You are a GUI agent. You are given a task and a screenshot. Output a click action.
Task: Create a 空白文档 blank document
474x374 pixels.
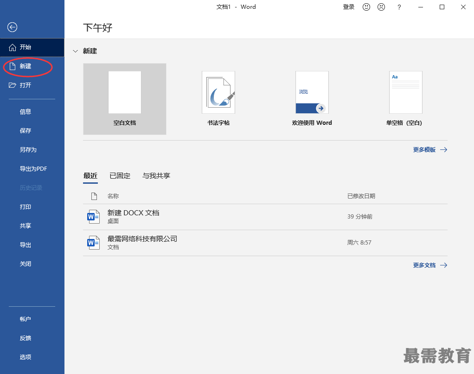pyautogui.click(x=125, y=99)
